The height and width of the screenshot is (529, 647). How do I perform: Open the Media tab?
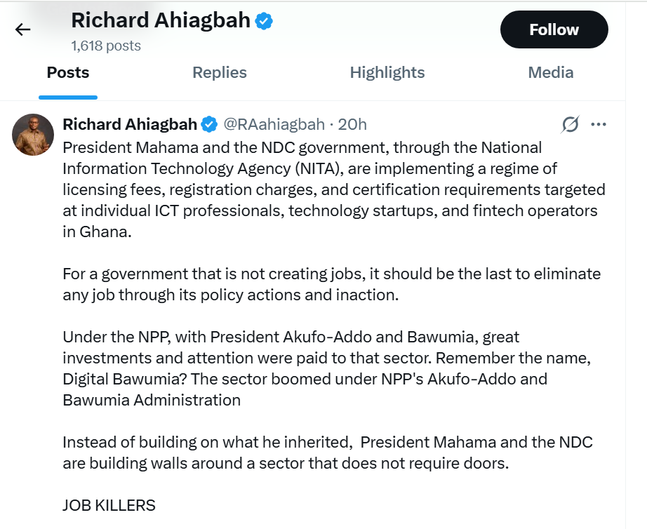pos(550,73)
